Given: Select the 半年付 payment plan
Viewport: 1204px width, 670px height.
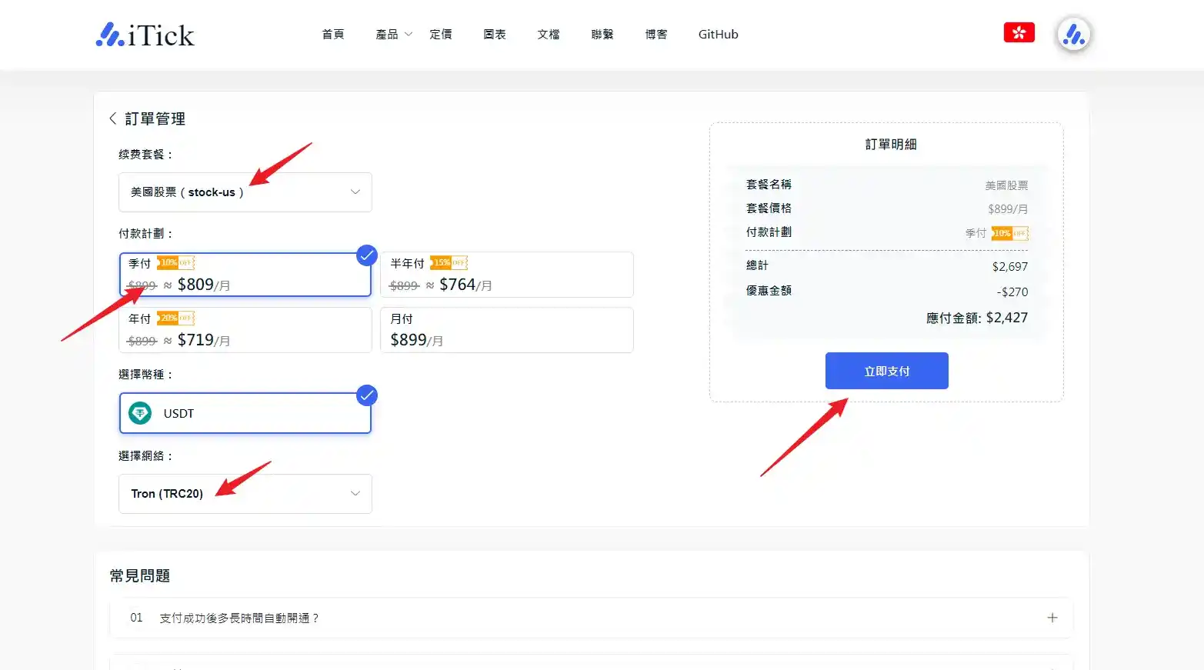Looking at the screenshot, I should pyautogui.click(x=507, y=275).
